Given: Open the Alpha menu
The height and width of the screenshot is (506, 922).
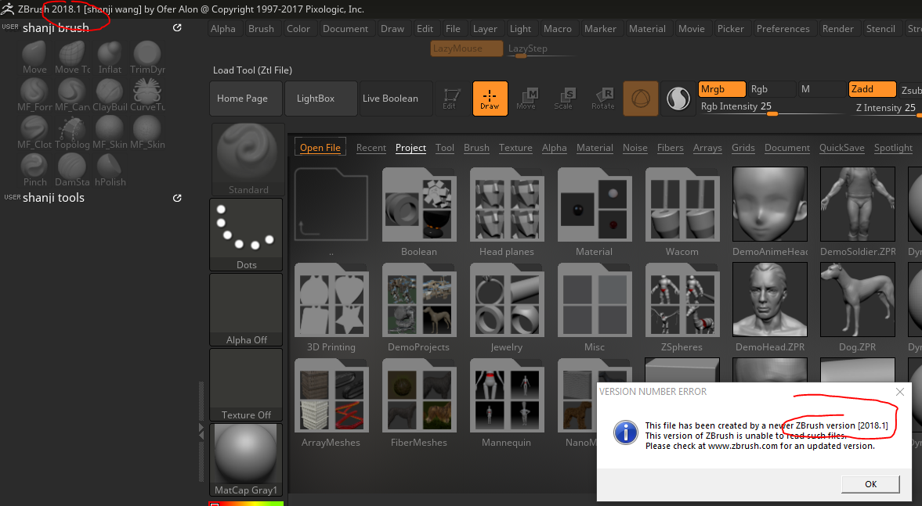Looking at the screenshot, I should (222, 29).
